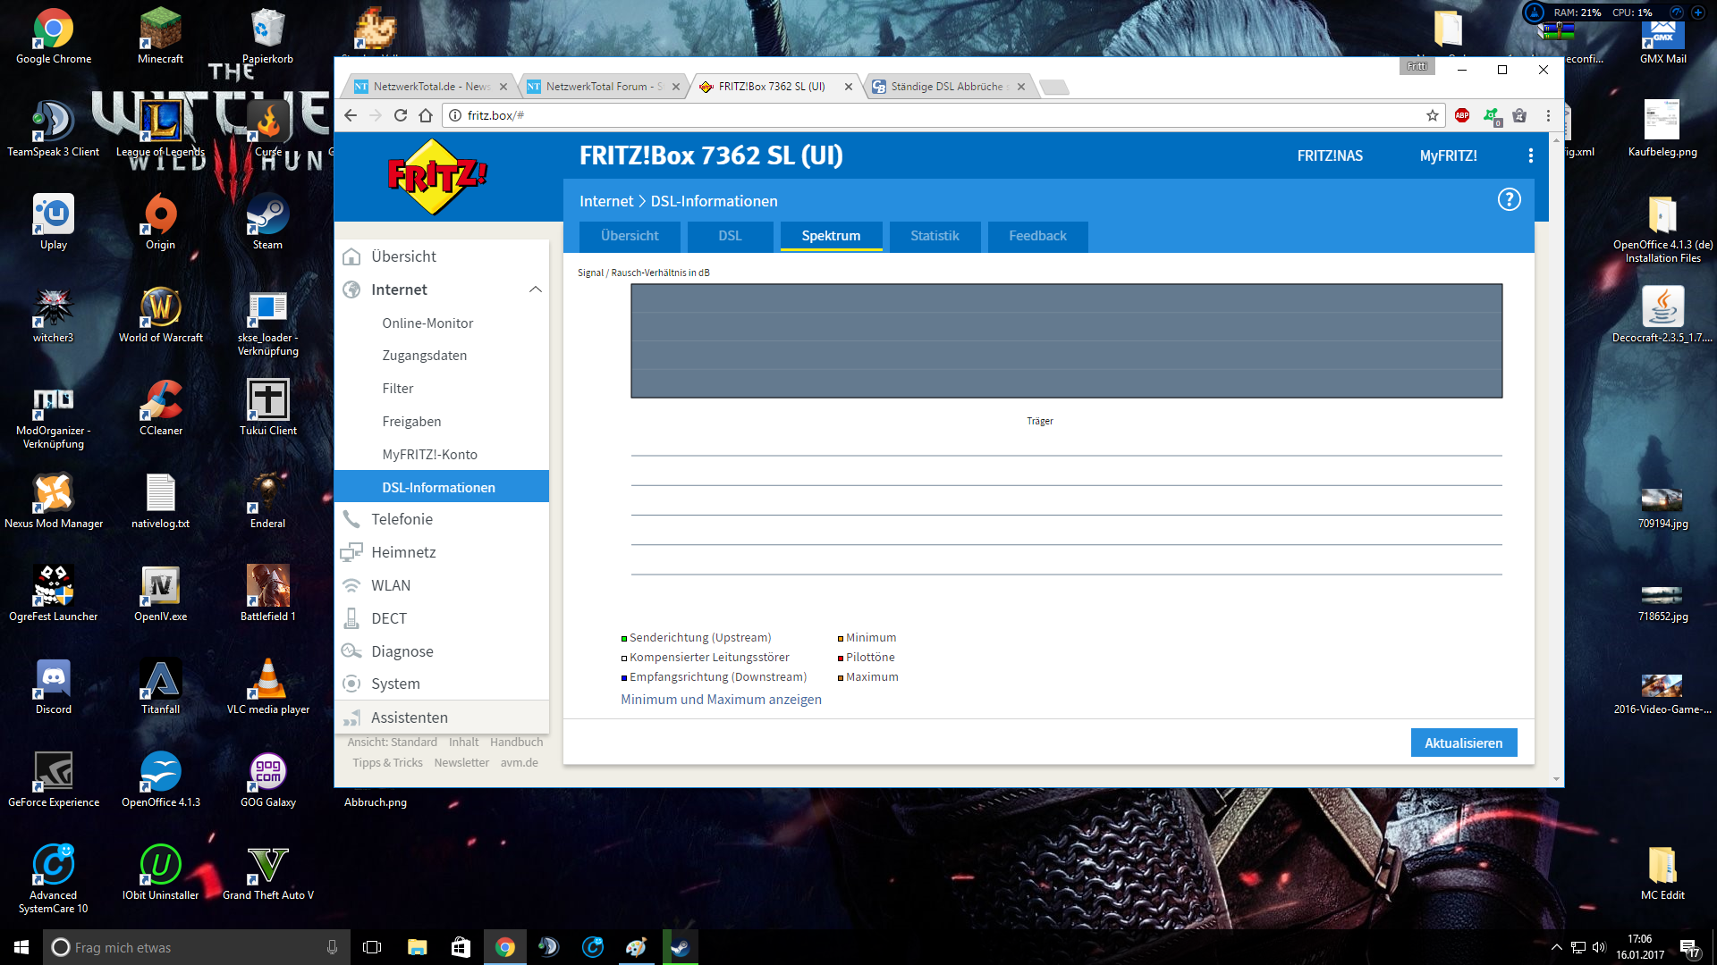Expand the System sidebar section
The height and width of the screenshot is (965, 1717).
[x=395, y=684]
